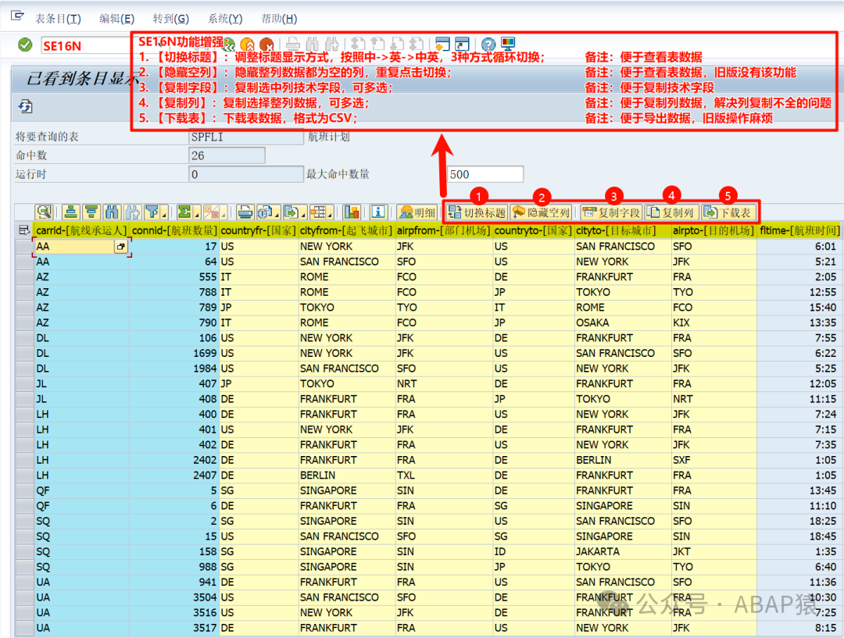Screen dimensions: 844x638
Task: Click the Views icon in ALV toolbar
Action: pos(264,212)
